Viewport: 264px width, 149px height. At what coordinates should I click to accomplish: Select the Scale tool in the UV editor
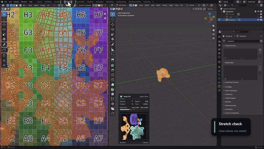pyautogui.click(x=4, y=34)
